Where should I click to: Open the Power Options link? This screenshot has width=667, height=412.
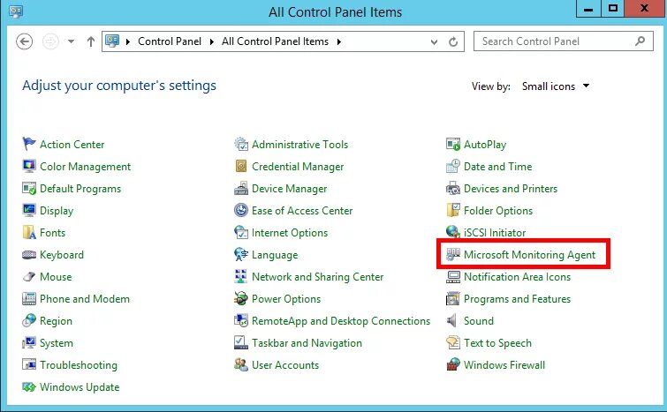tap(286, 299)
